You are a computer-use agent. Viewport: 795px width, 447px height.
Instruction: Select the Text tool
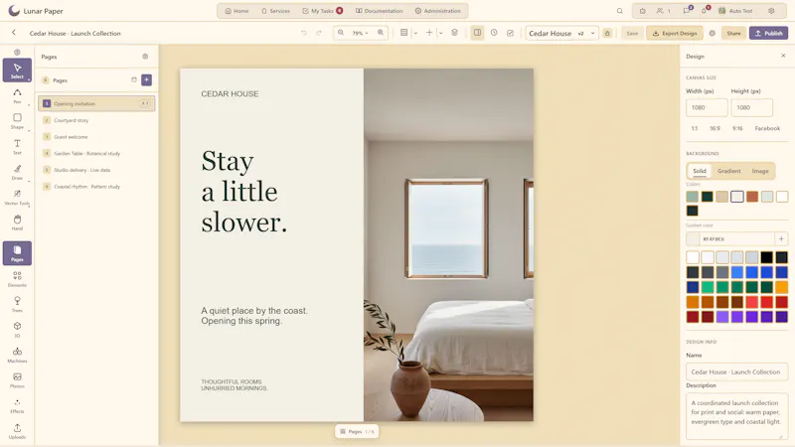17,146
